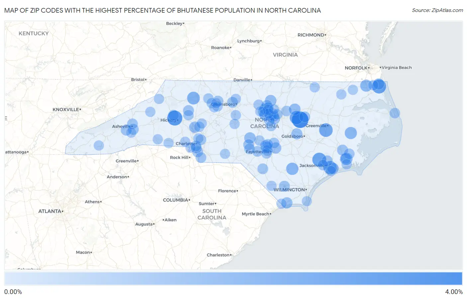Click the Athens city label
This screenshot has width=467, height=299.
(x=92, y=202)
